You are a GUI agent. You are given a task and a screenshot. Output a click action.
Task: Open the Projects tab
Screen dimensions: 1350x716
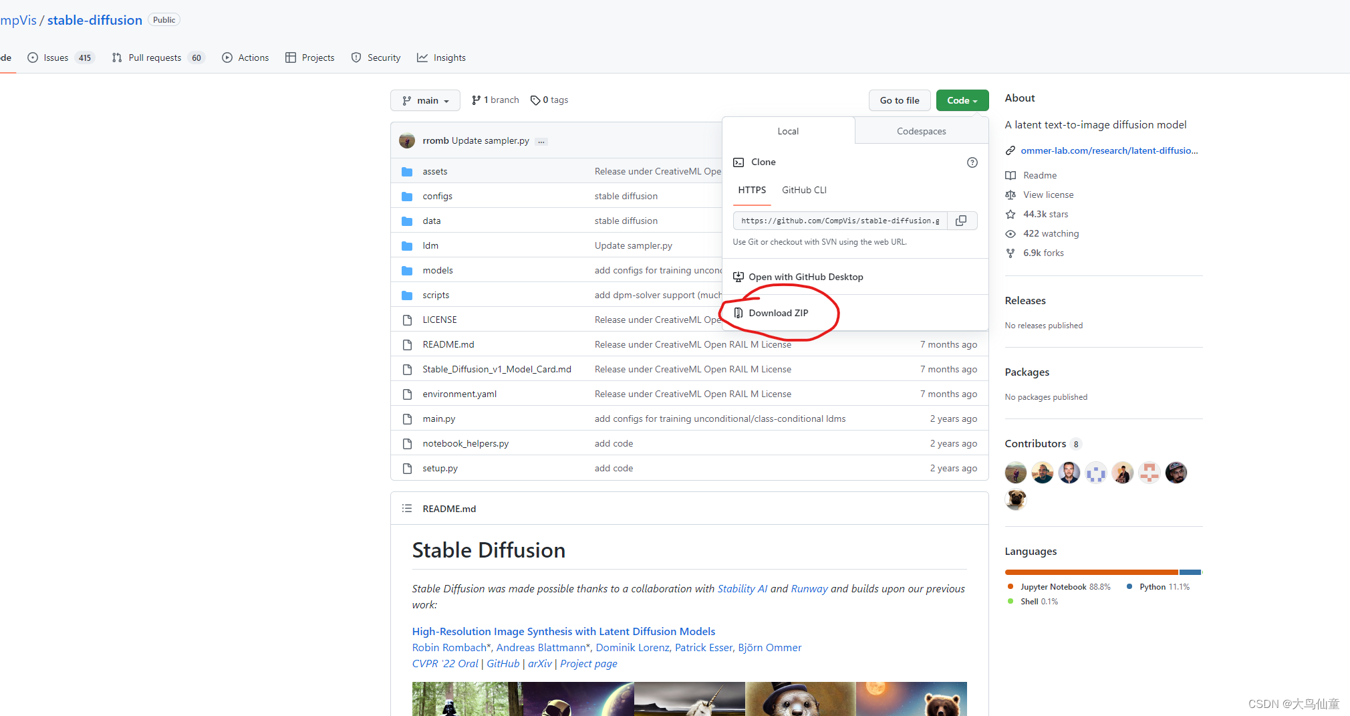[309, 57]
